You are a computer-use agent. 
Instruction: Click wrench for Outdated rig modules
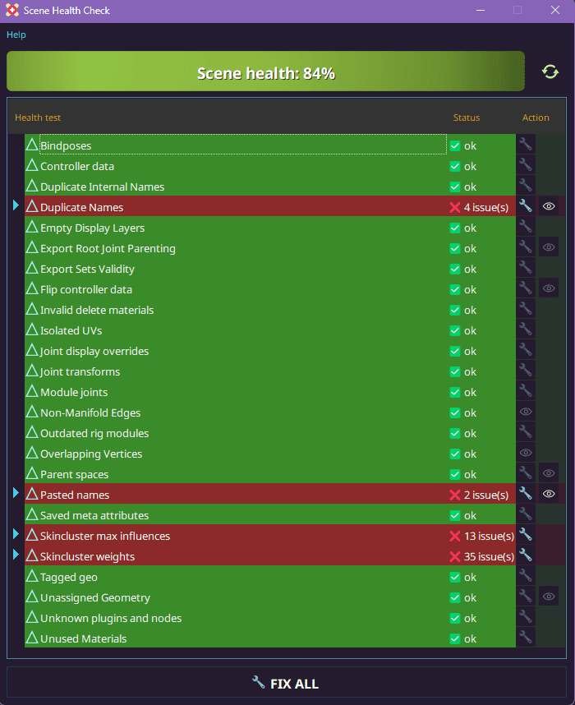click(x=526, y=432)
